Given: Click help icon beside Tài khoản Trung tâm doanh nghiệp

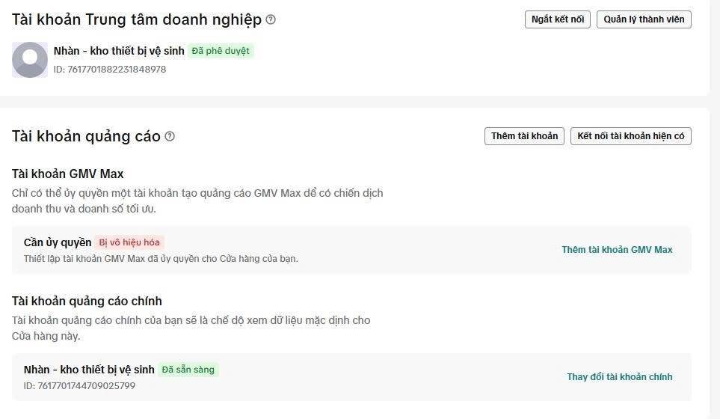Looking at the screenshot, I should click(271, 19).
